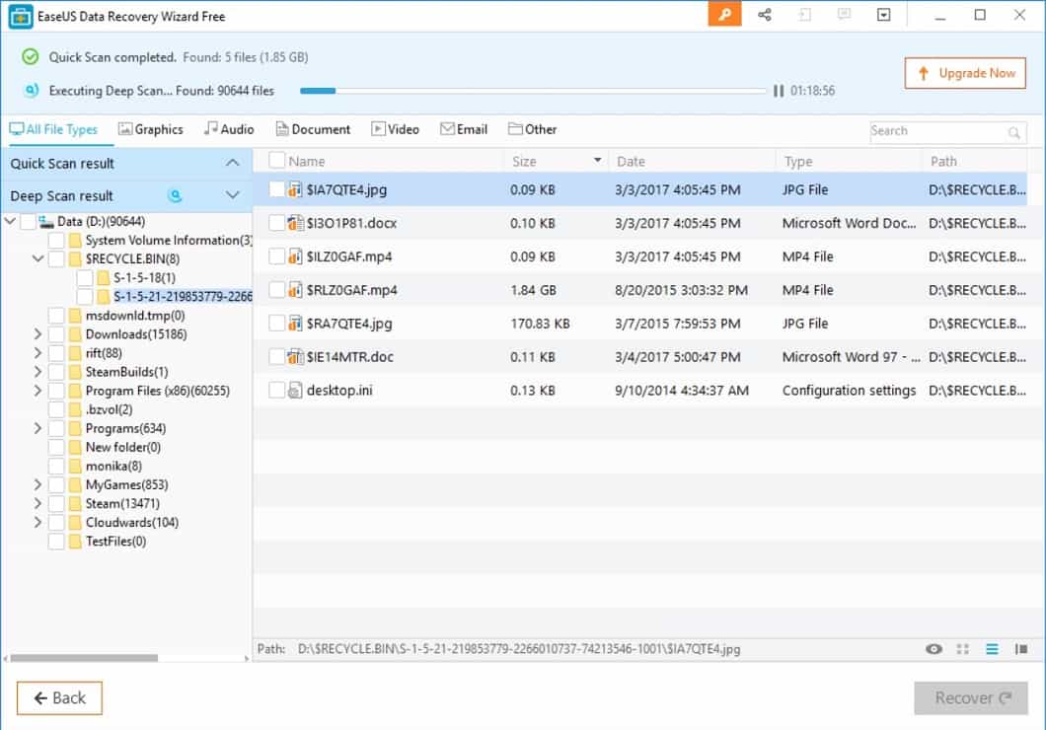
Task: Switch to Other filter tab
Action: (x=532, y=129)
